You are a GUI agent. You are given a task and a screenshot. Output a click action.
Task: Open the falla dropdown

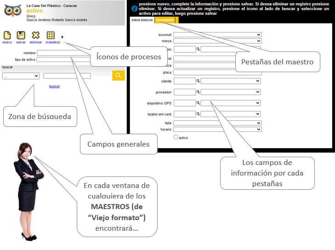217,123
